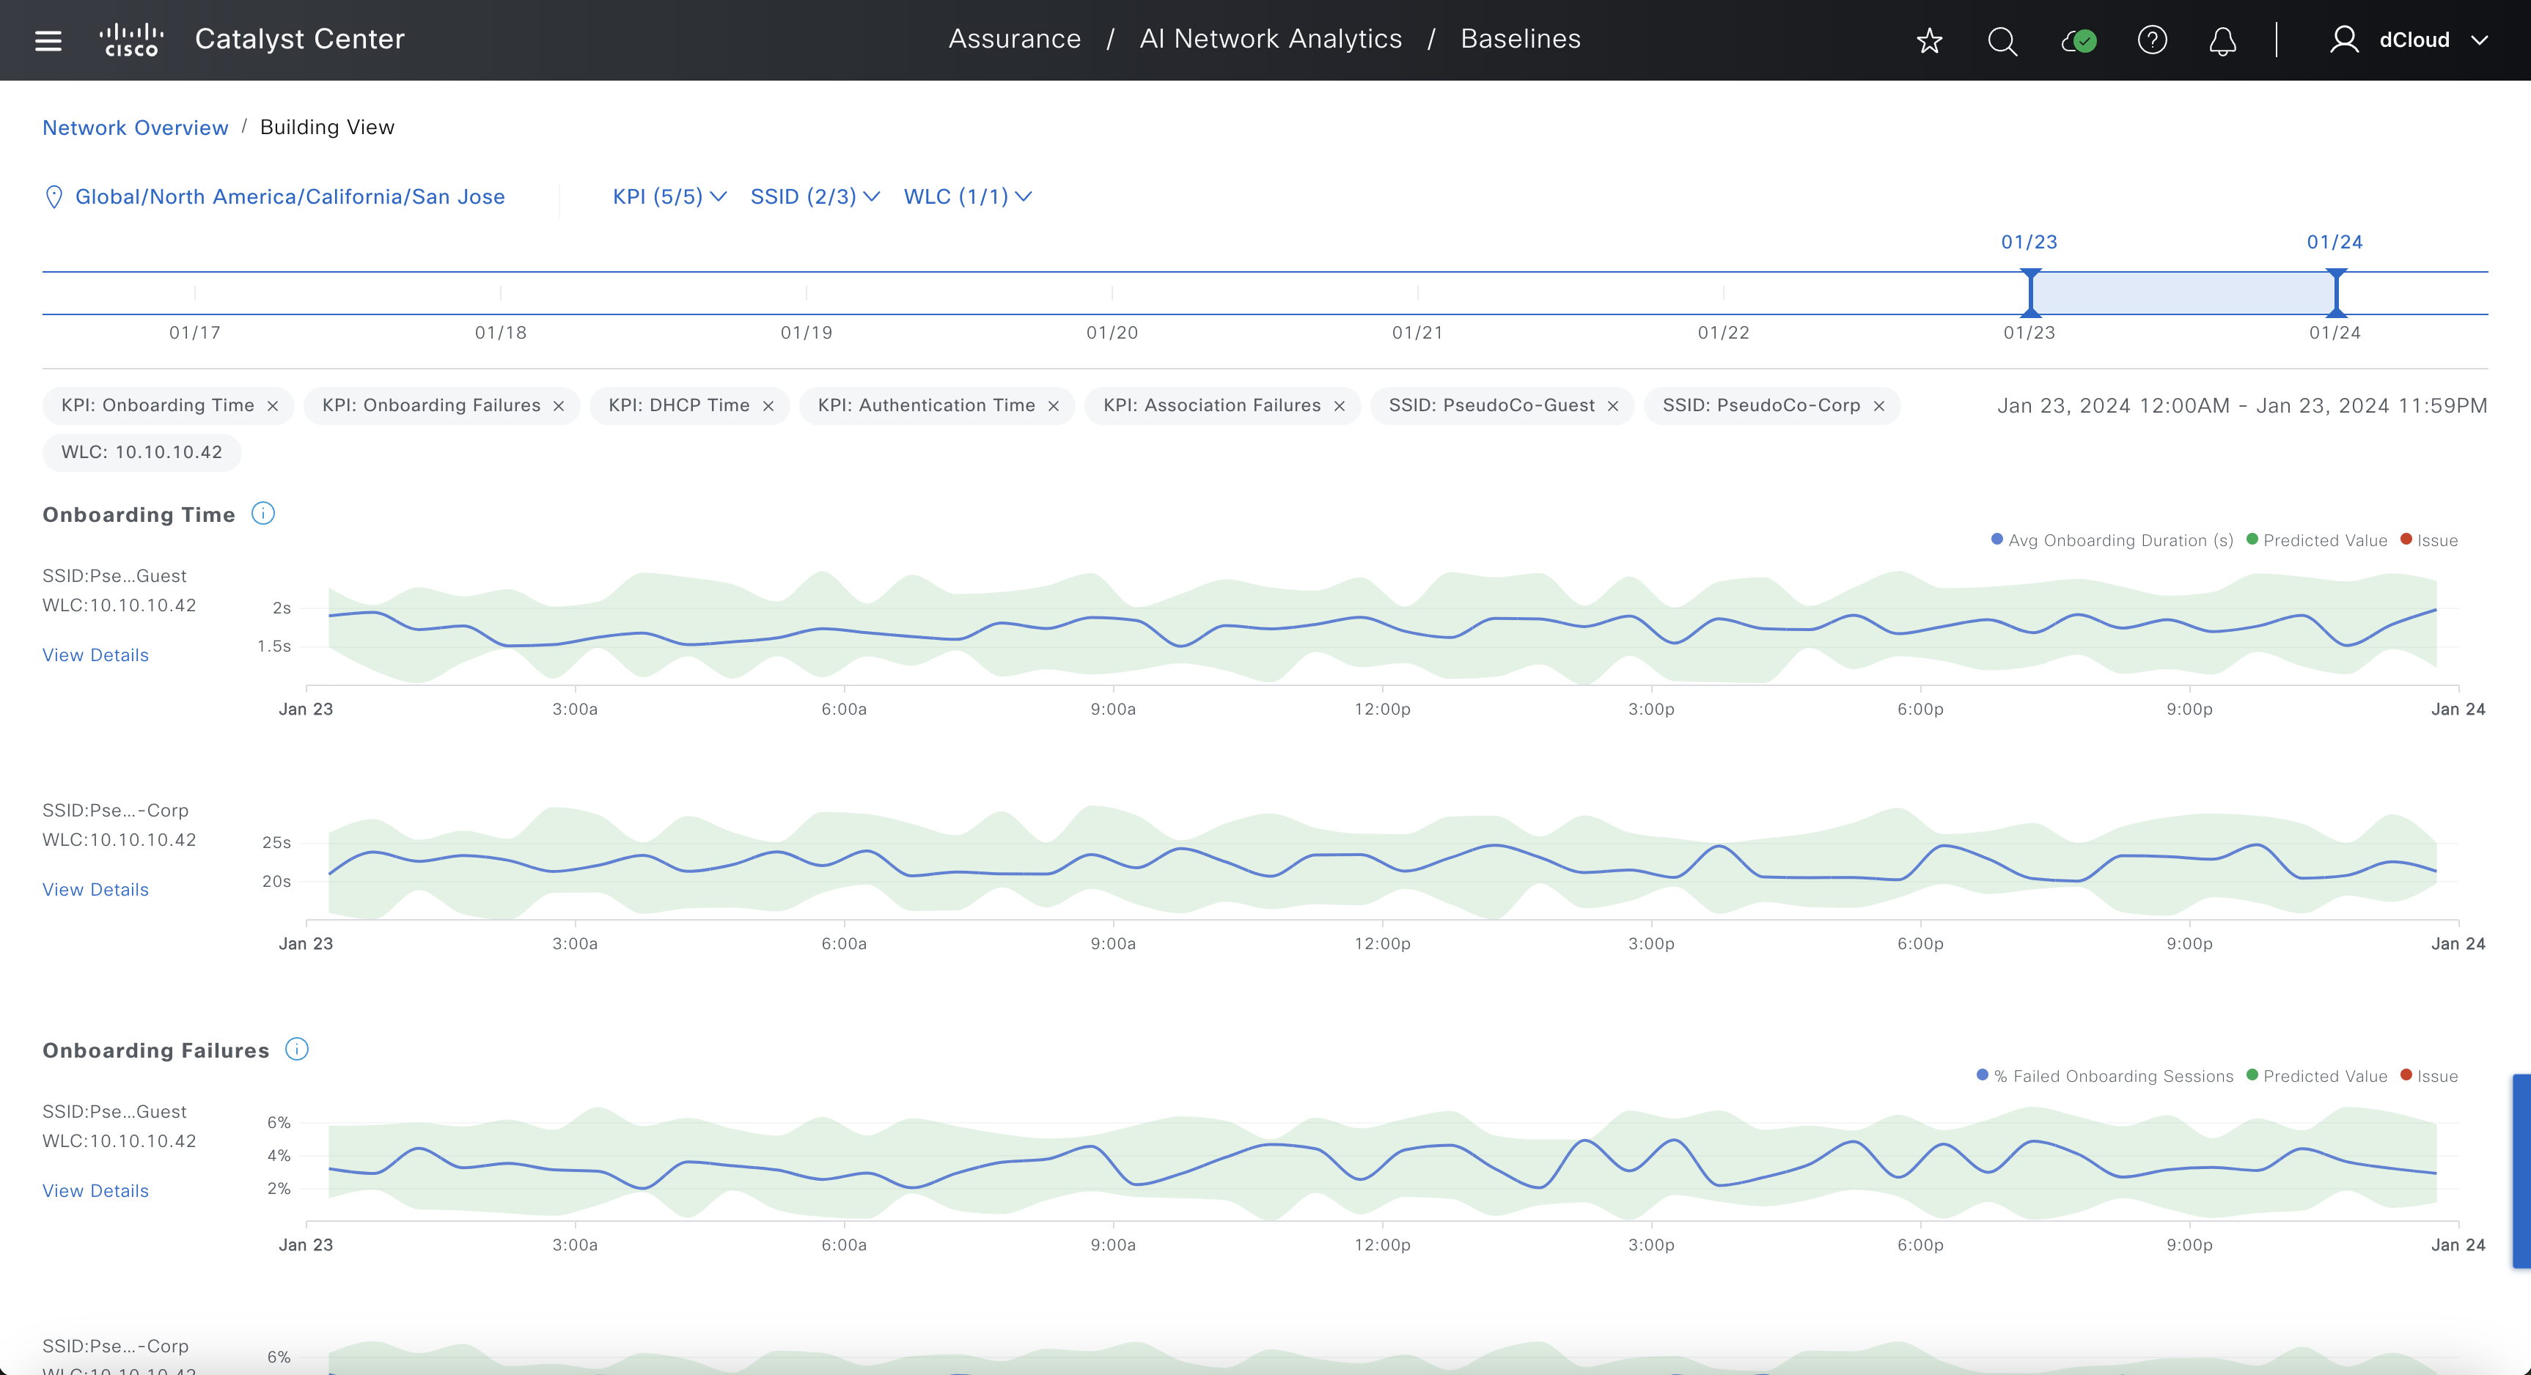This screenshot has height=1375, width=2531.
Task: Go to Network Overview breadcrumb
Action: tap(136, 128)
